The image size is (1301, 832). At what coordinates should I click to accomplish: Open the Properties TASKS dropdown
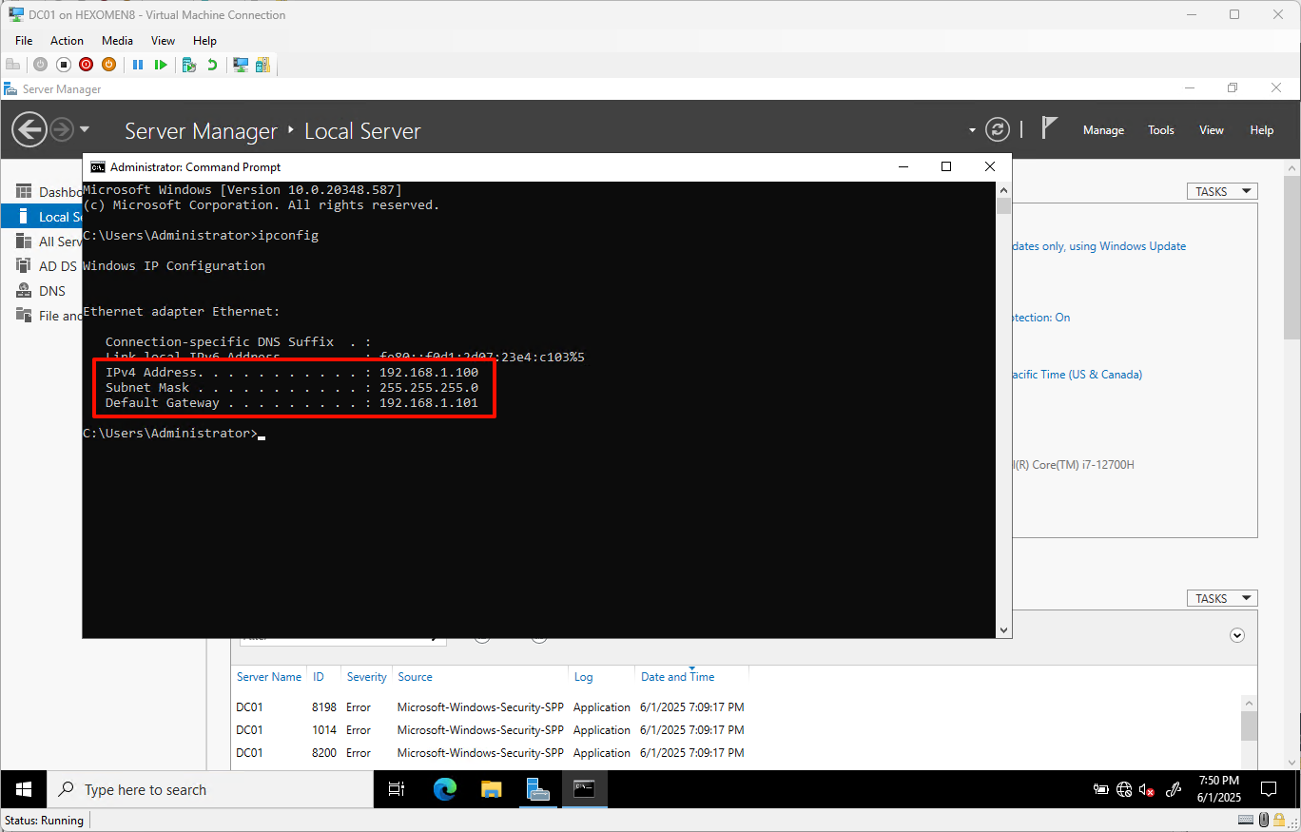click(1222, 191)
